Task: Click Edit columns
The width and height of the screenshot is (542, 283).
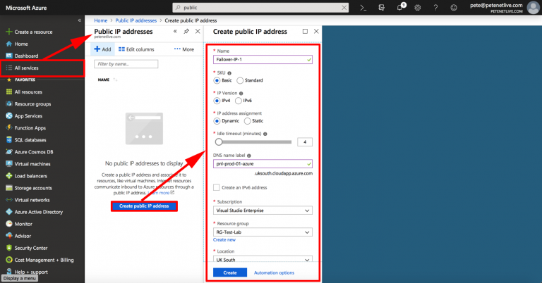Action: (x=136, y=49)
